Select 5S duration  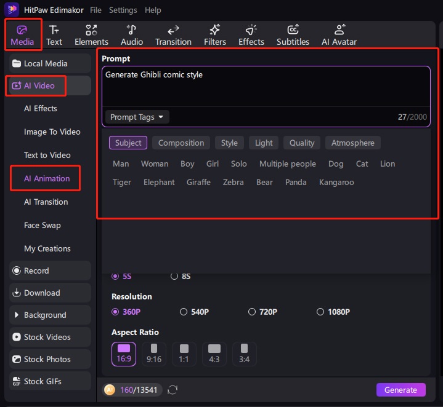[x=121, y=276]
